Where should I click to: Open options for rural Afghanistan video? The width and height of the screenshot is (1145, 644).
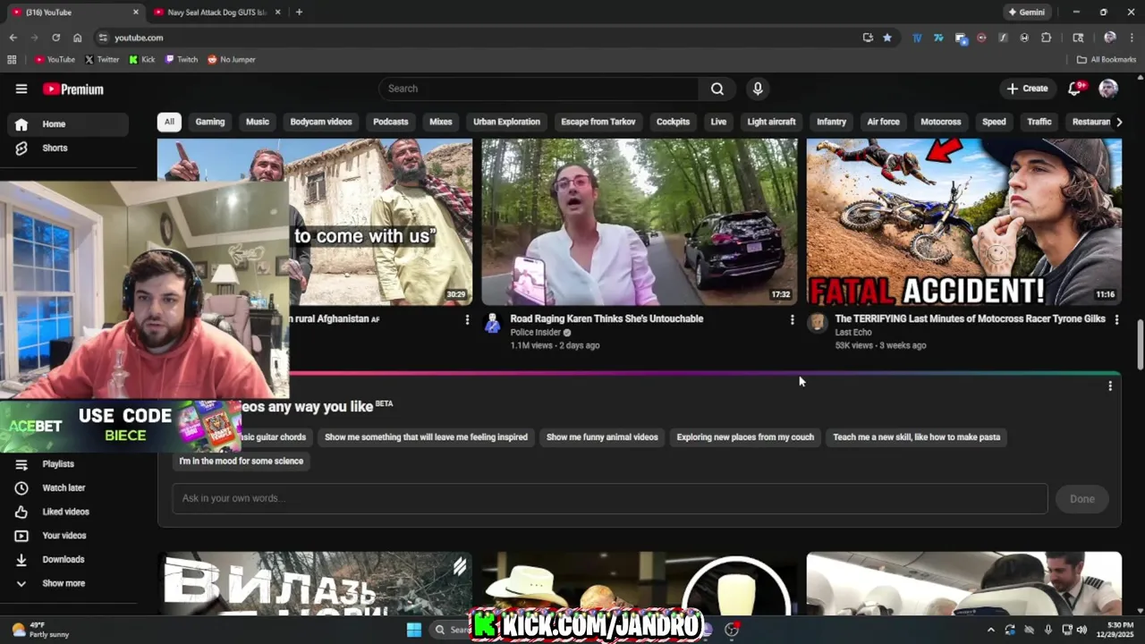click(x=467, y=319)
